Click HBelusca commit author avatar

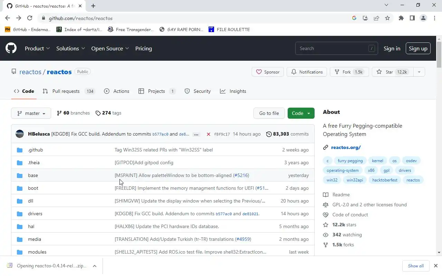point(20,134)
